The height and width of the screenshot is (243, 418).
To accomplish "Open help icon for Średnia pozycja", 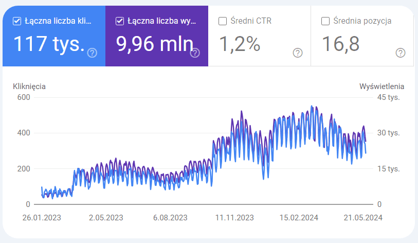I will [401, 53].
